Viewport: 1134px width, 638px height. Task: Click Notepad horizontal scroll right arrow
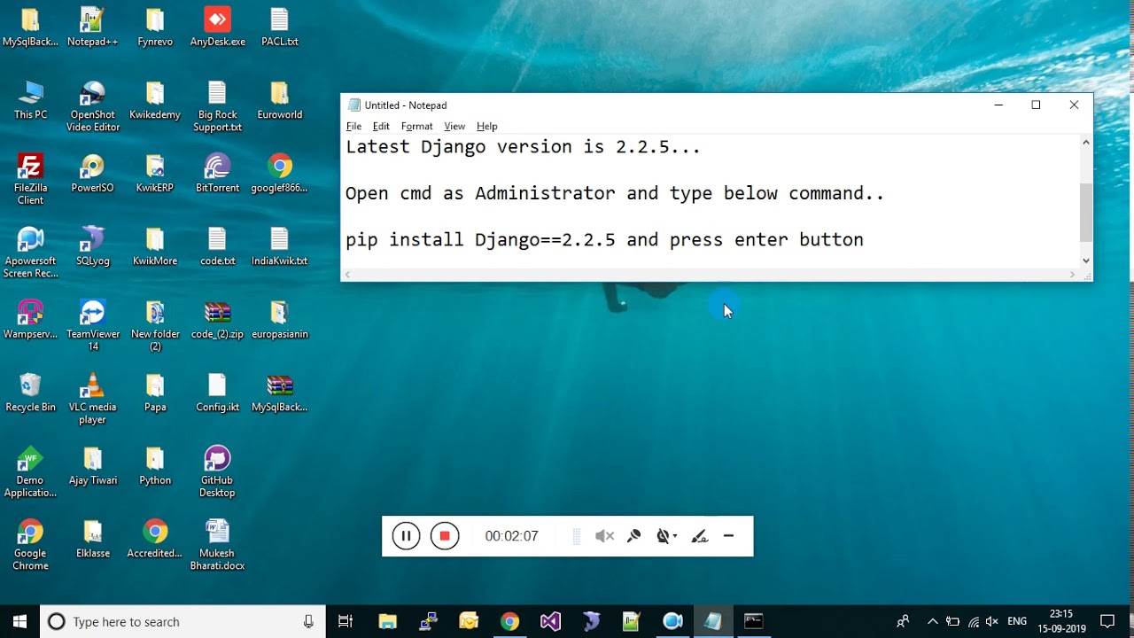point(1072,275)
